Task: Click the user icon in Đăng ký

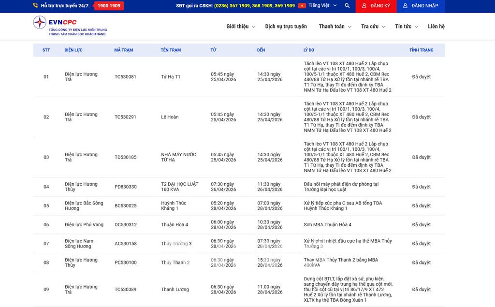Action: coord(364,6)
